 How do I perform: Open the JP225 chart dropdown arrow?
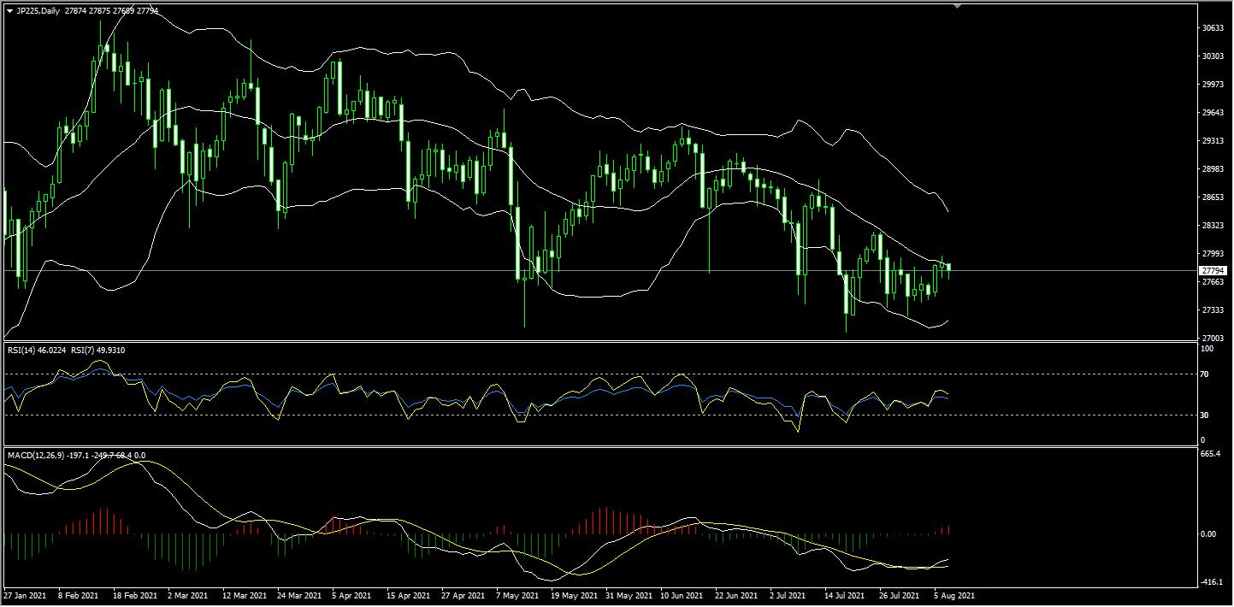tap(9, 10)
